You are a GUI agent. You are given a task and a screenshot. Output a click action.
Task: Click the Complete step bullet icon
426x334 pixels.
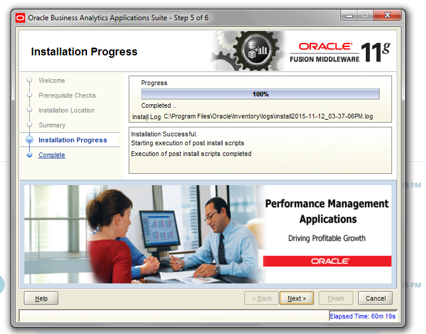pos(29,155)
